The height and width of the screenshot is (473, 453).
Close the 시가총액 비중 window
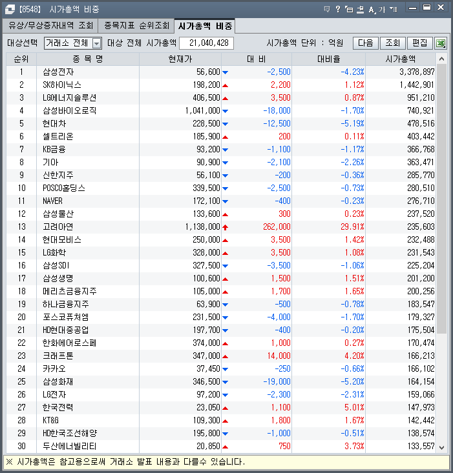click(x=441, y=7)
